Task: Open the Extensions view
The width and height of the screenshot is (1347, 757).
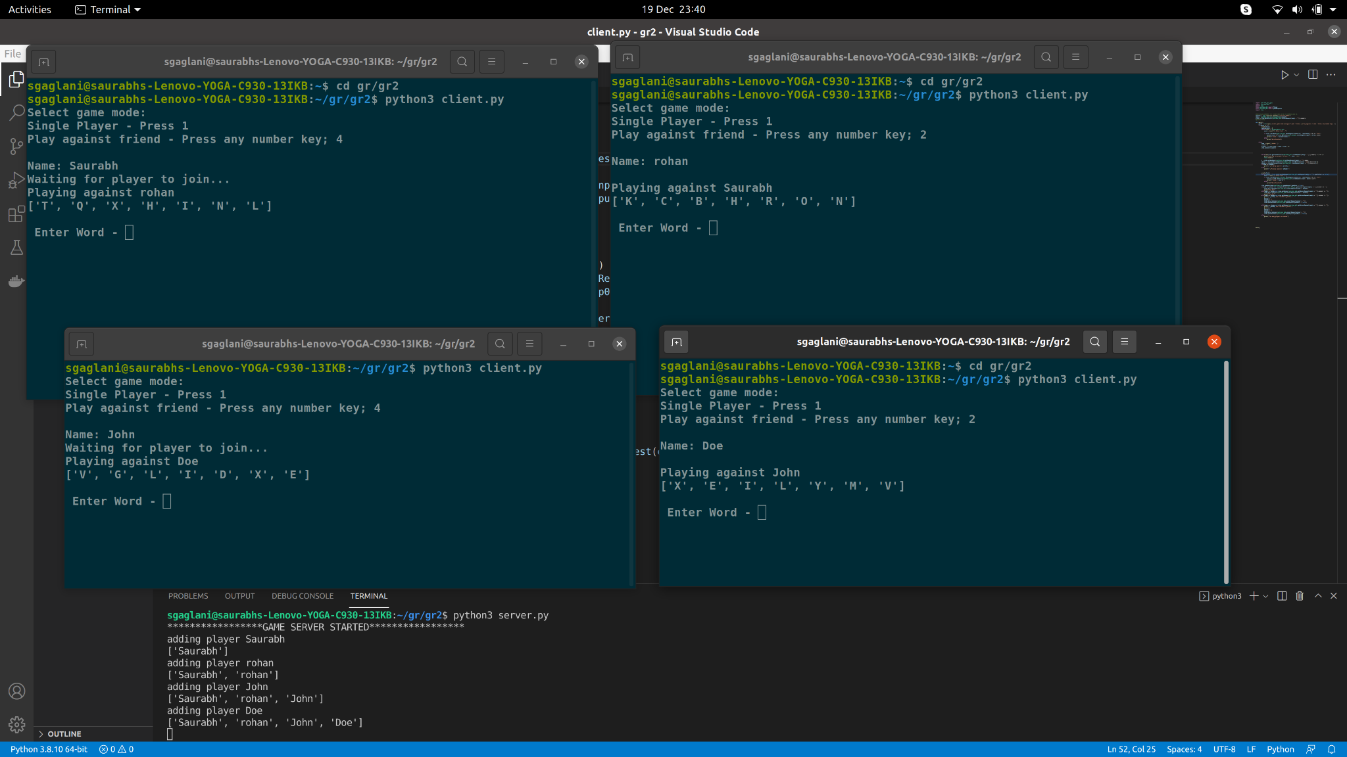Action: (x=16, y=214)
